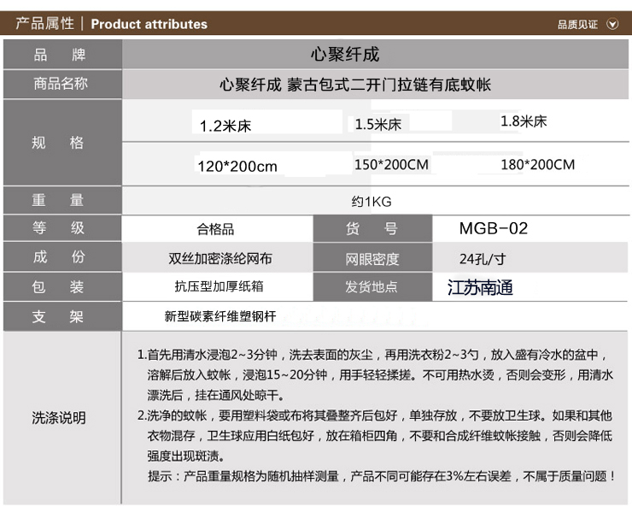Select the 货号 label cell

[372, 228]
